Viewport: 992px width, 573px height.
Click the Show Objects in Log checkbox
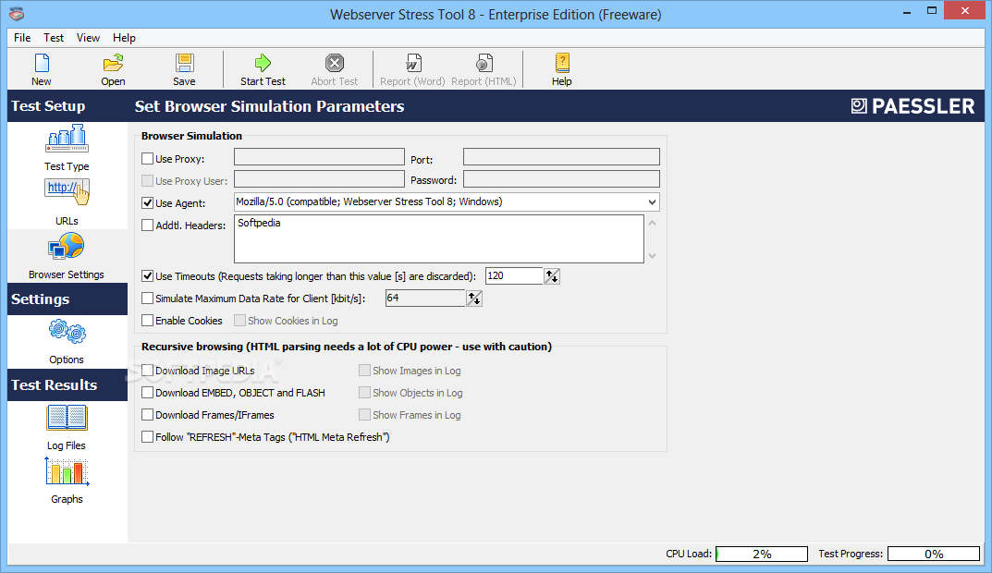[x=364, y=392]
